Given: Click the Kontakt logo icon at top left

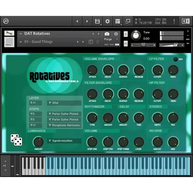Looking at the screenshot, I should (6, 21).
